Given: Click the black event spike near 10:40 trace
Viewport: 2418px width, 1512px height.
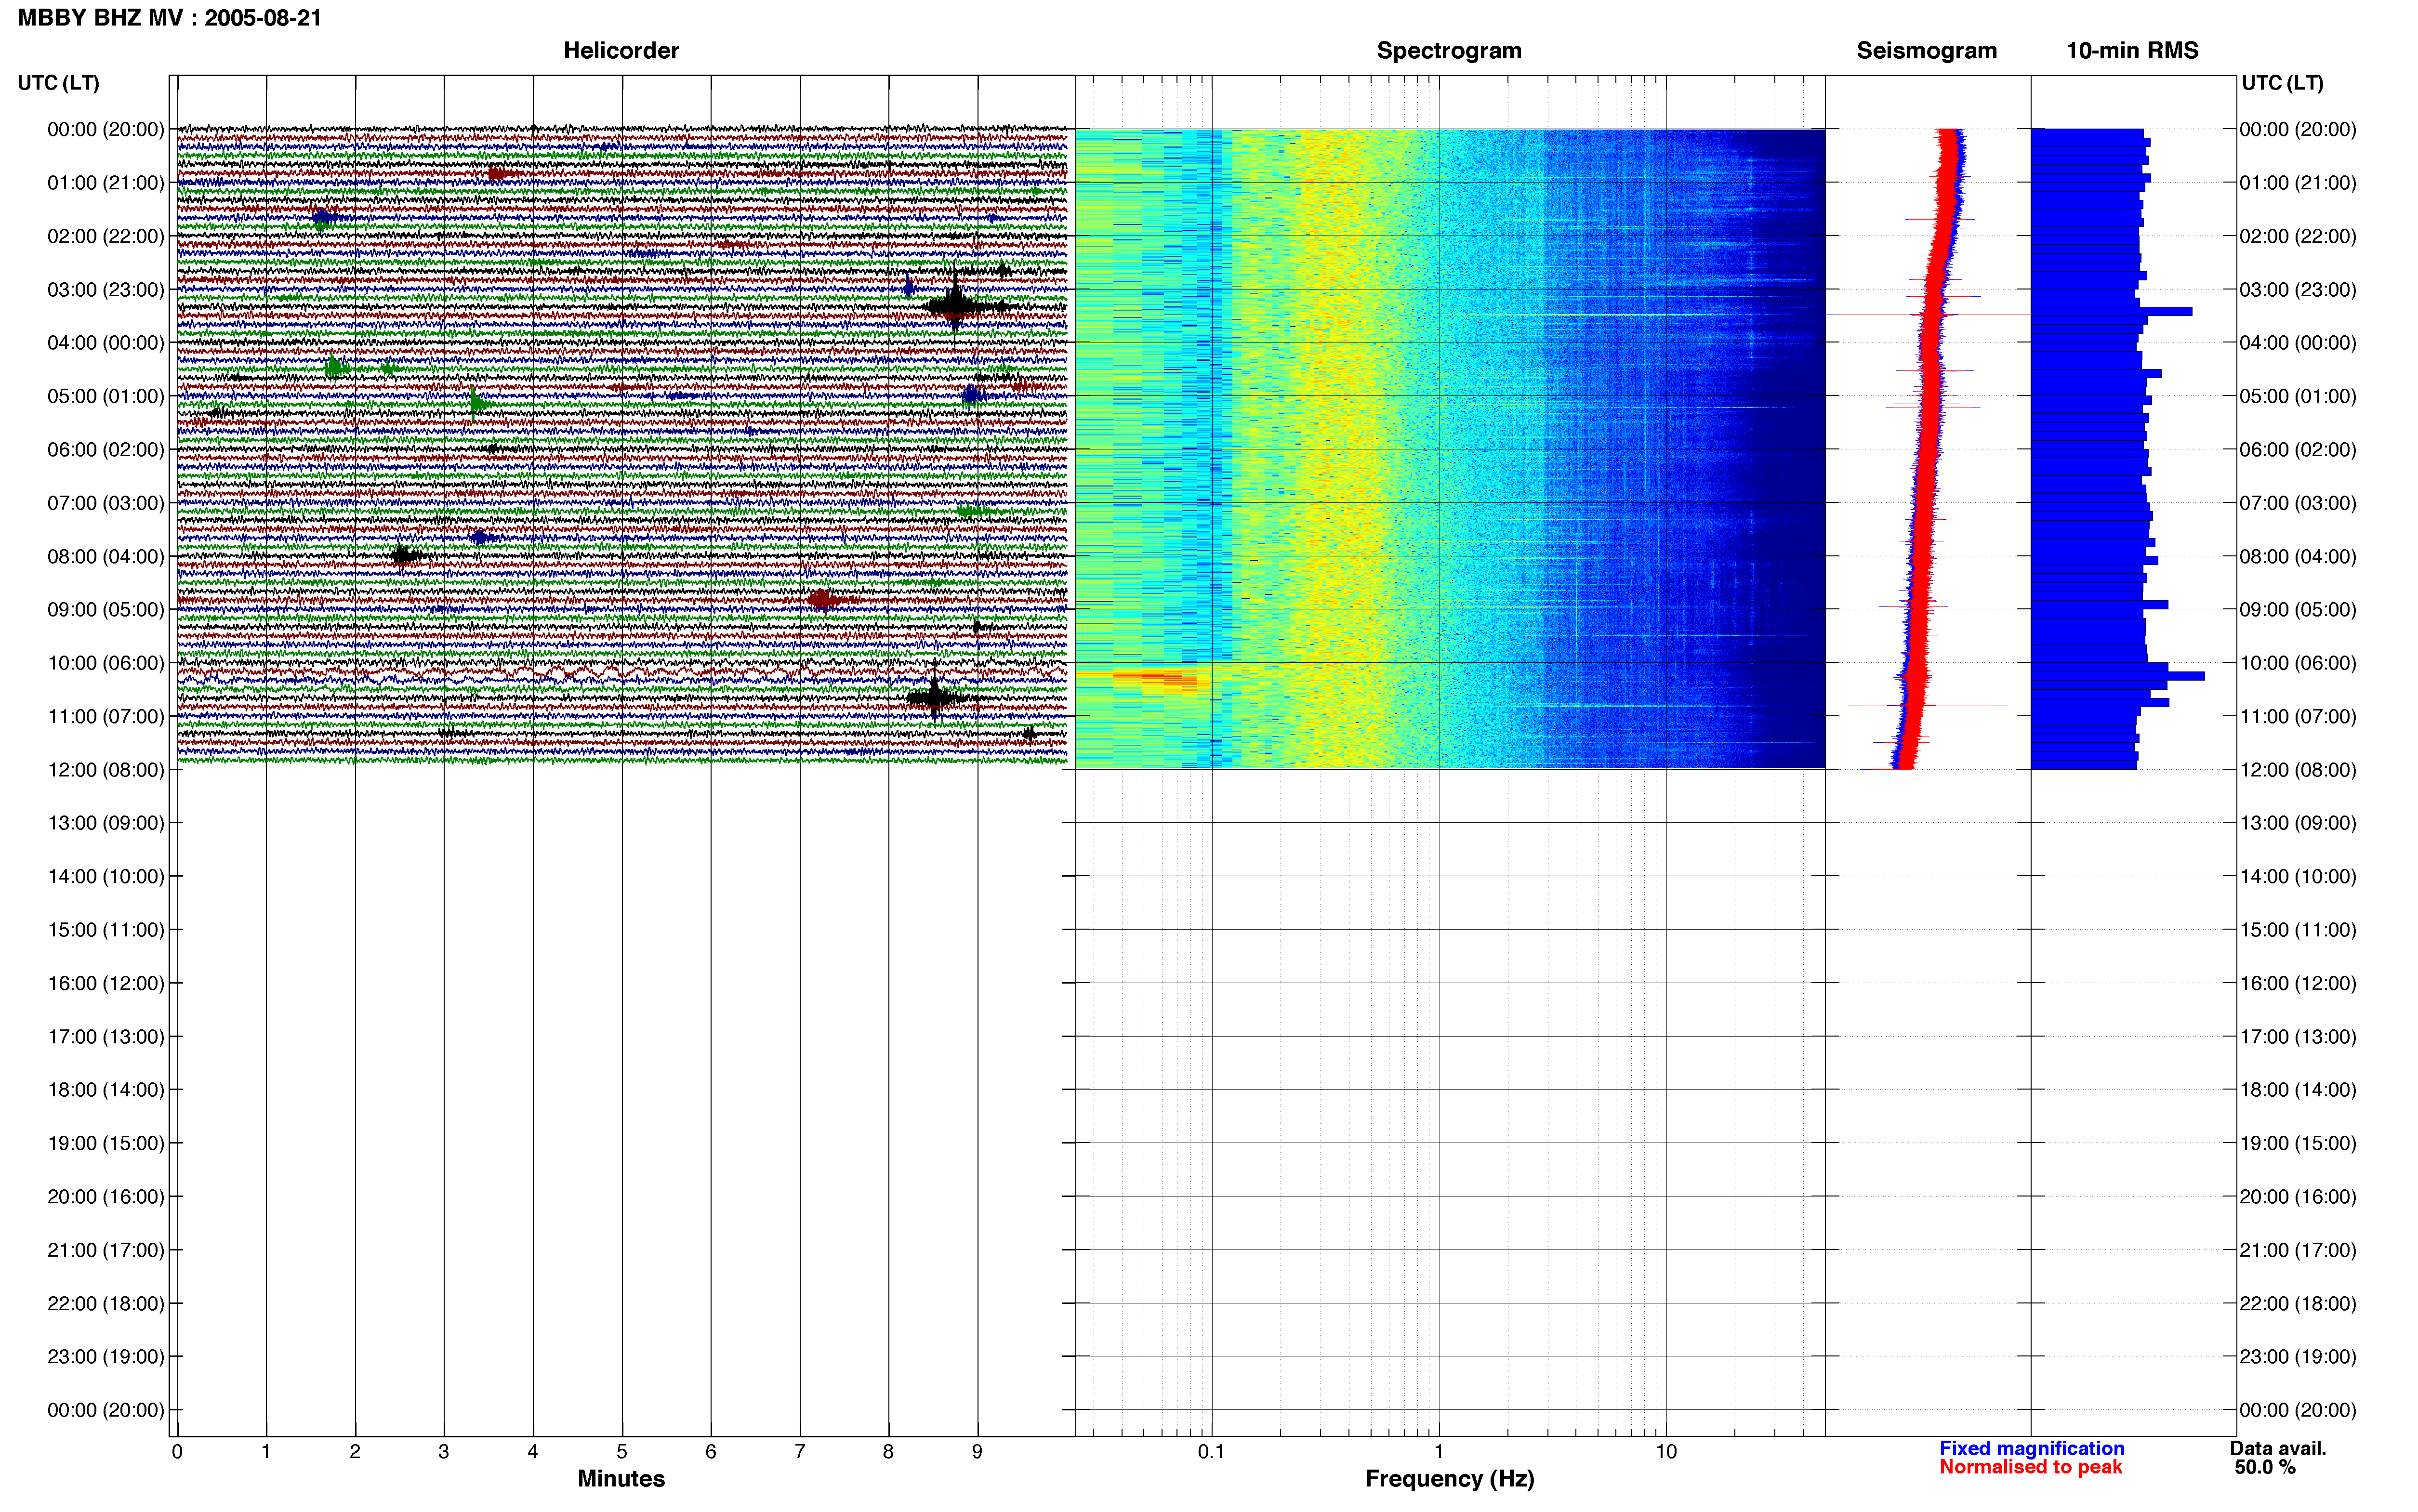Looking at the screenshot, I should (x=934, y=698).
